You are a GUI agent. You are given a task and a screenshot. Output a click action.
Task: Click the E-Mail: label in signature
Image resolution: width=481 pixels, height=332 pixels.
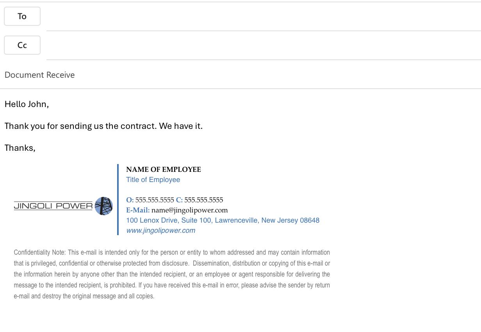click(138, 210)
